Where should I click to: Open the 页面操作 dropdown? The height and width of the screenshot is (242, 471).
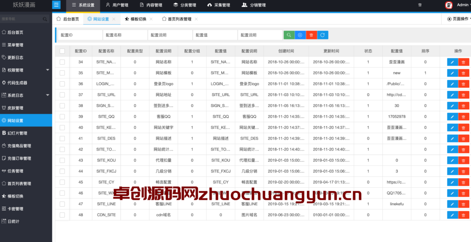[x=459, y=19]
